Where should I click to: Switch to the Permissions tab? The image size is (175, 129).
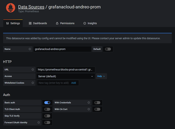tap(65, 23)
